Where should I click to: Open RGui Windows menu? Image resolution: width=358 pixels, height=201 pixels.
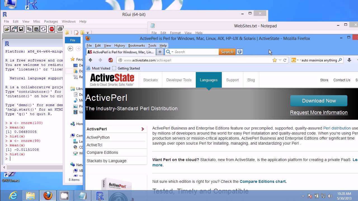click(69, 21)
